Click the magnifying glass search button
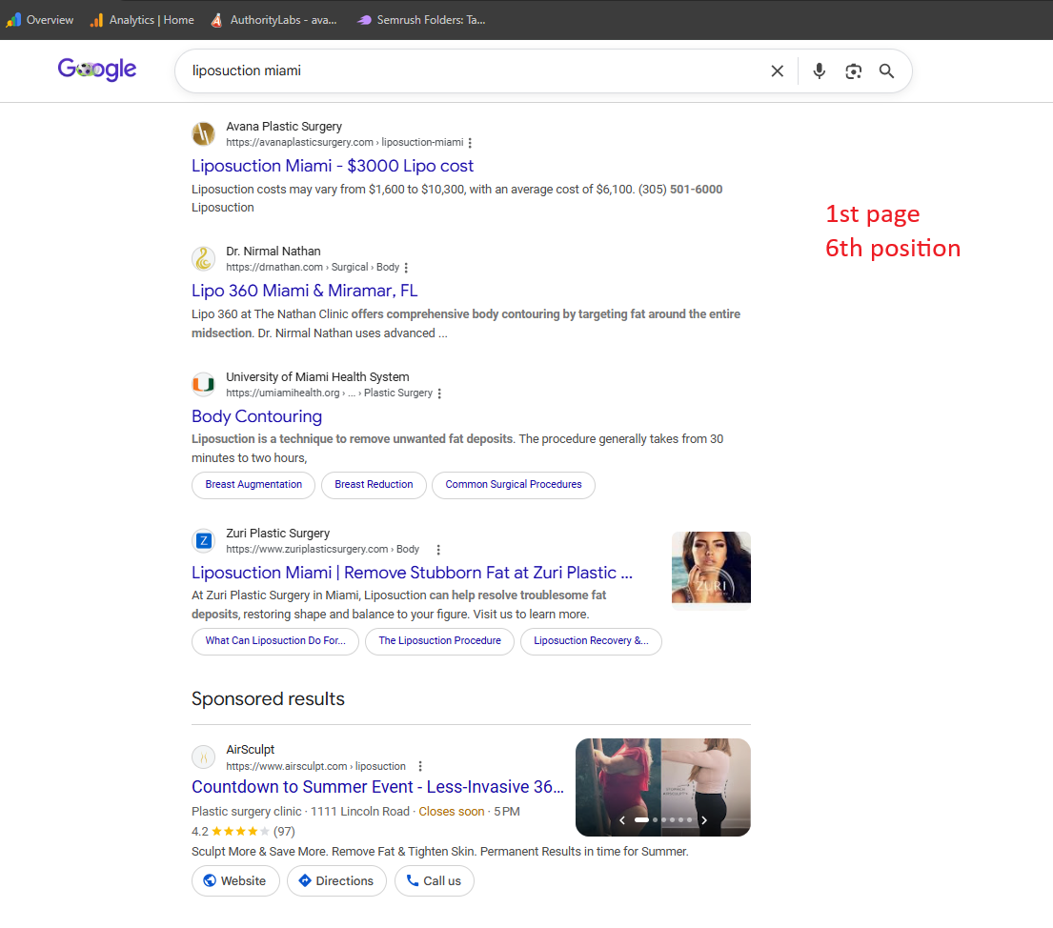This screenshot has width=1053, height=928. (886, 71)
